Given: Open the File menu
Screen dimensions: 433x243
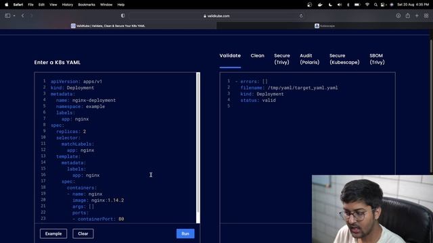Looking at the screenshot, I should (30, 5).
